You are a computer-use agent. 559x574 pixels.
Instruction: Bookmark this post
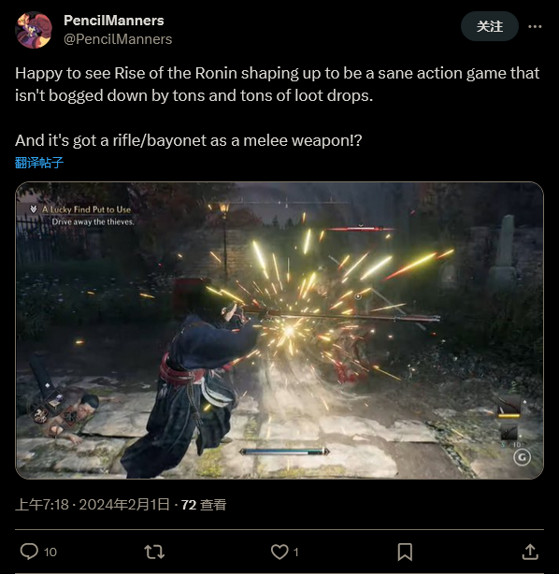click(x=405, y=552)
